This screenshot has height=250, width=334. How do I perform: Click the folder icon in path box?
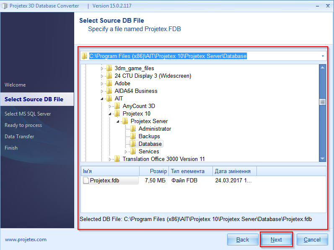pyautogui.click(x=84, y=56)
